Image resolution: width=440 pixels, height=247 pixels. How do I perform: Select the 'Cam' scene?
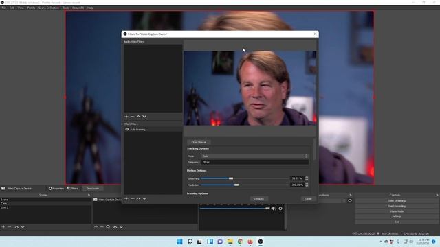click(46, 204)
